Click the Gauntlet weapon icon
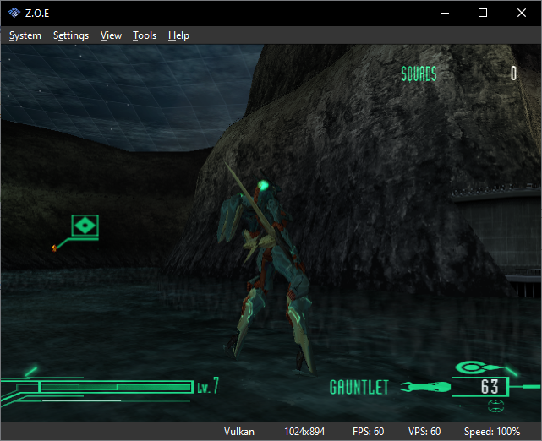542x441 pixels. pos(425,387)
